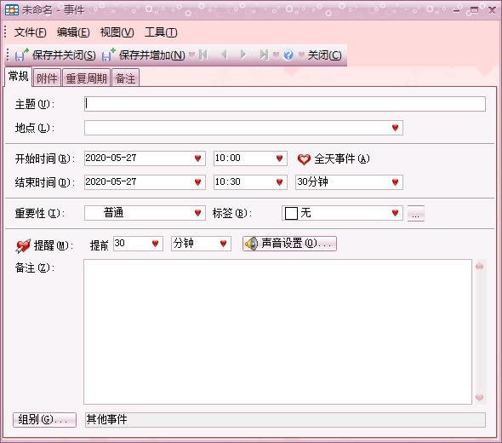Viewport: 502px width, 443px height.
Task: Open help via the question mark icon
Action: (x=288, y=55)
